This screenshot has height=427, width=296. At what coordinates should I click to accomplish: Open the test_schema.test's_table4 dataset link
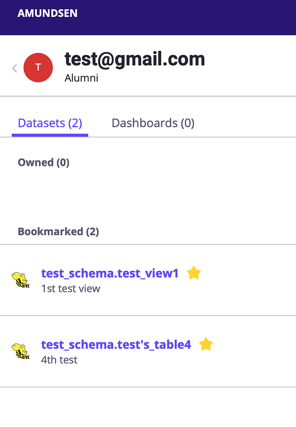tap(116, 344)
